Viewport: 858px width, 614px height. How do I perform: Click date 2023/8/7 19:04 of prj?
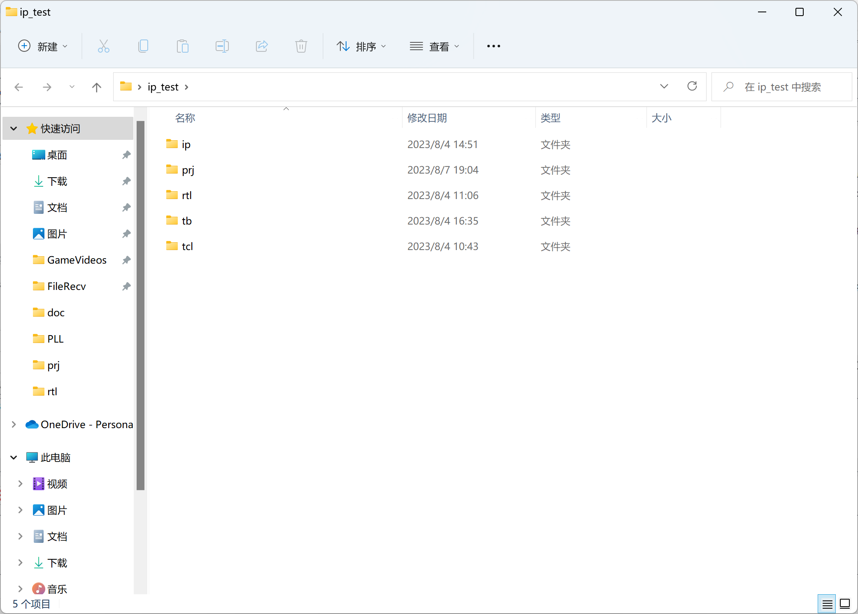coord(443,170)
